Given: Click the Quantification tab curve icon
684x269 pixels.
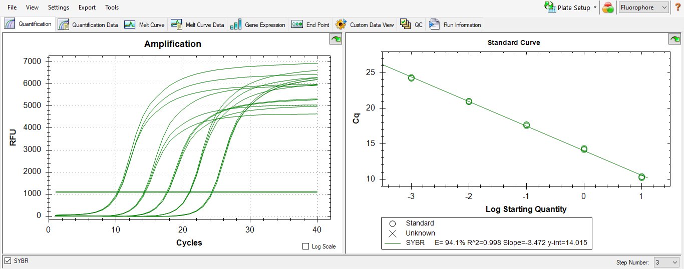Looking at the screenshot, I should click(x=10, y=24).
